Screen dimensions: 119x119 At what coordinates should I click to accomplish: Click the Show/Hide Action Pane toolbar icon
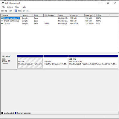coord(19,11)
